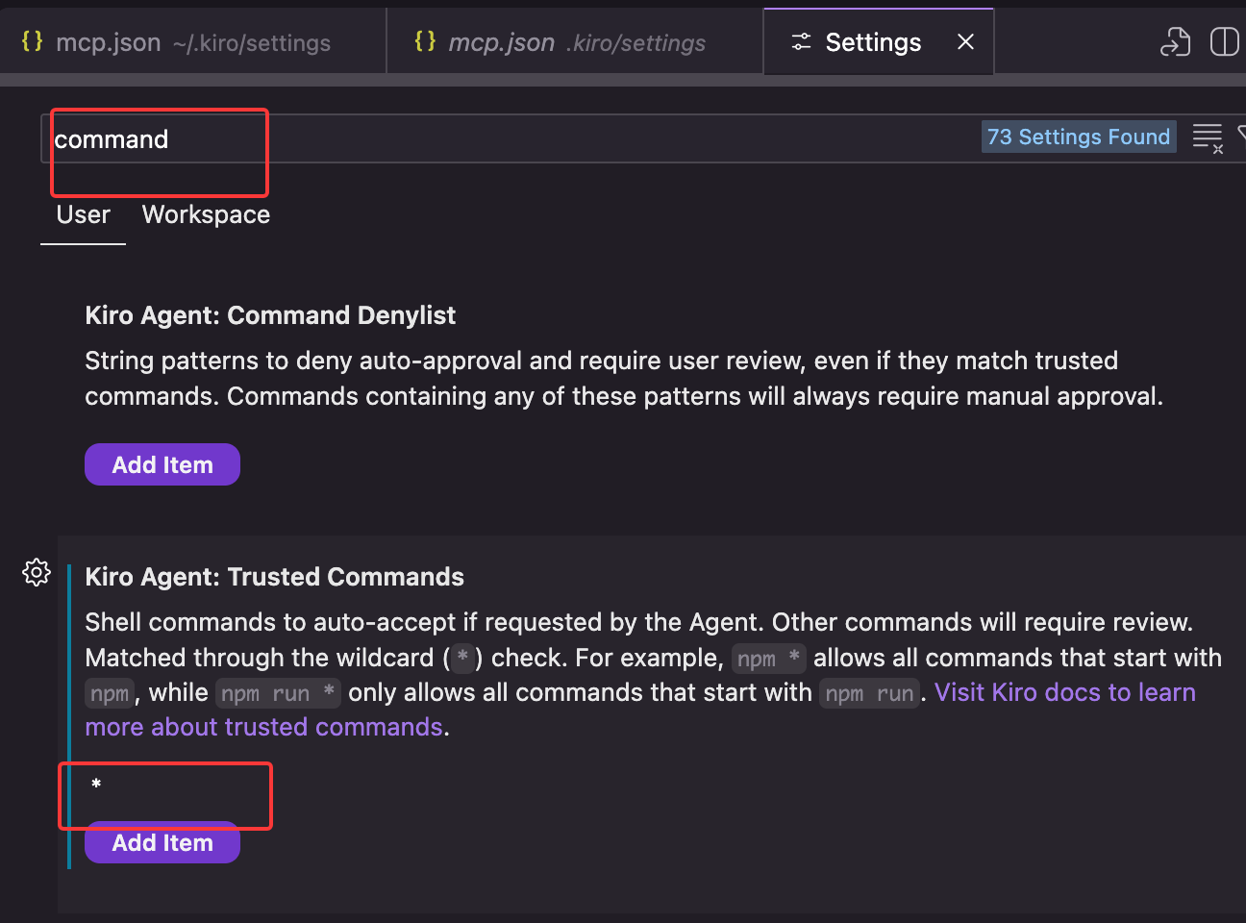This screenshot has height=923, width=1246.
Task: Add item to Trusted Commands list
Action: (162, 843)
